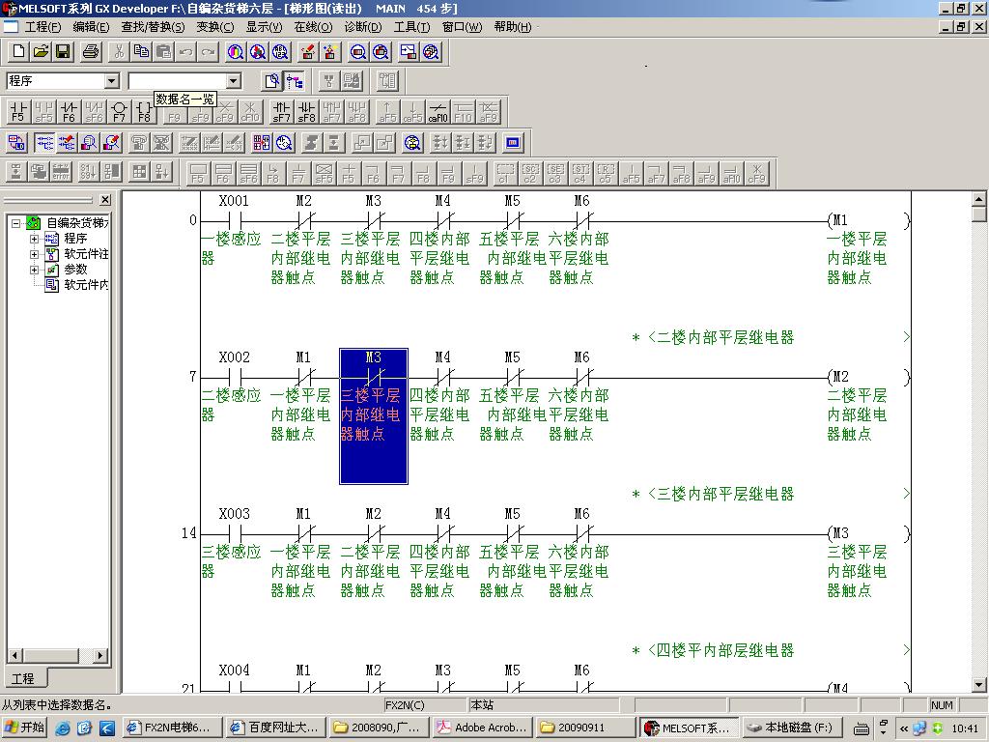This screenshot has height=742, width=989.
Task: Close the project tree side panel
Action: tap(105, 200)
